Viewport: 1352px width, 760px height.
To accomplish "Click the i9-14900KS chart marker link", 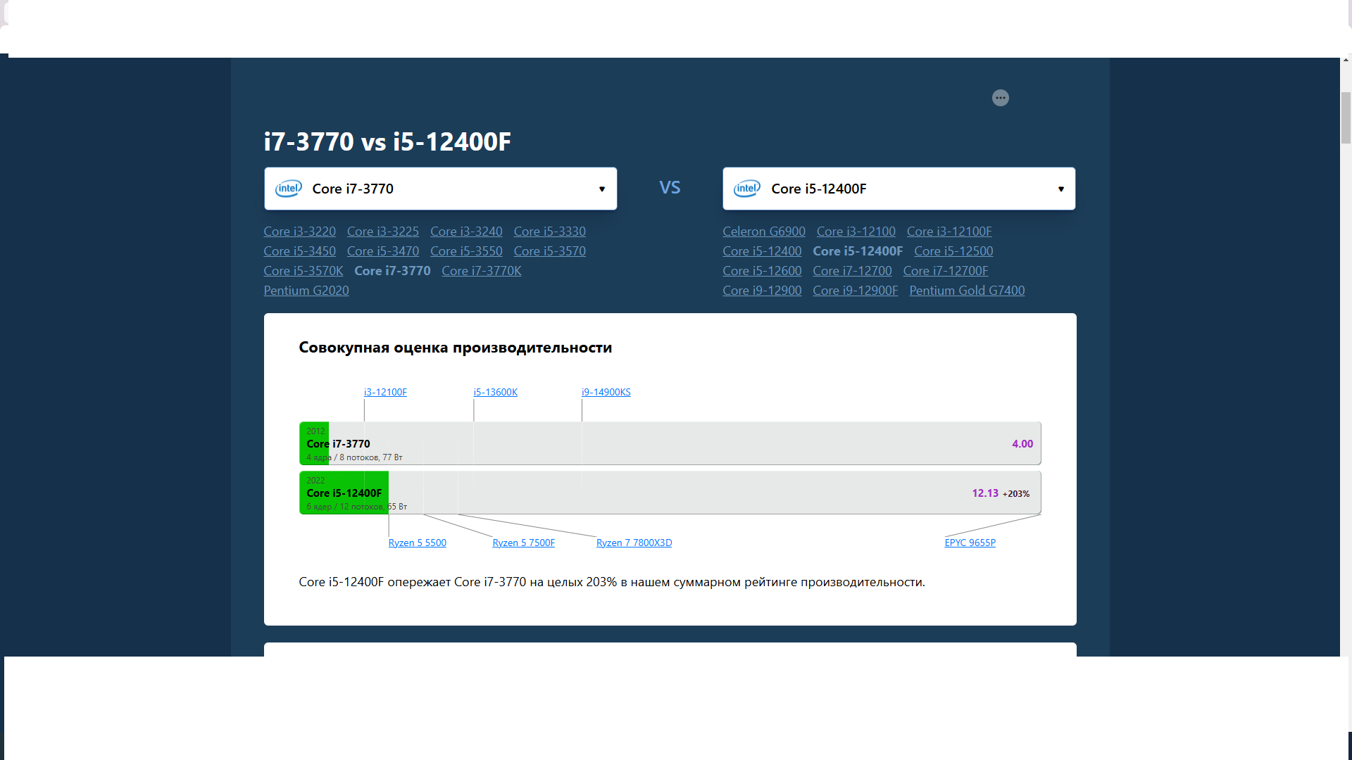I will [606, 392].
